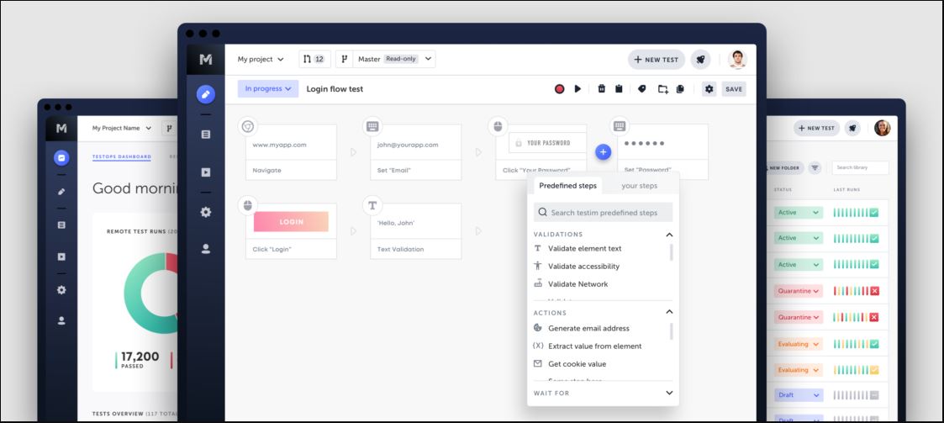Delete selected step using trash icon
The image size is (944, 423).
(601, 89)
